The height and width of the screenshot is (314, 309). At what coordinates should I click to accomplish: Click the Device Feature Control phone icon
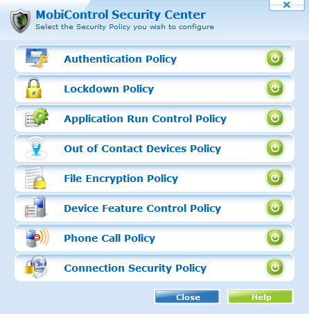(x=36, y=207)
